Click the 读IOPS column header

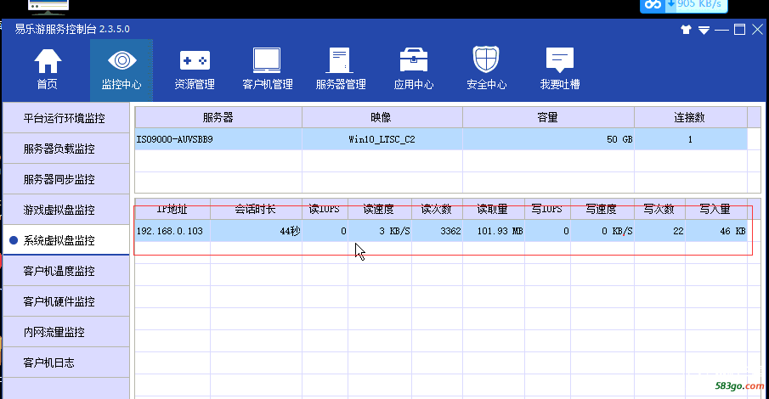pyautogui.click(x=325, y=210)
